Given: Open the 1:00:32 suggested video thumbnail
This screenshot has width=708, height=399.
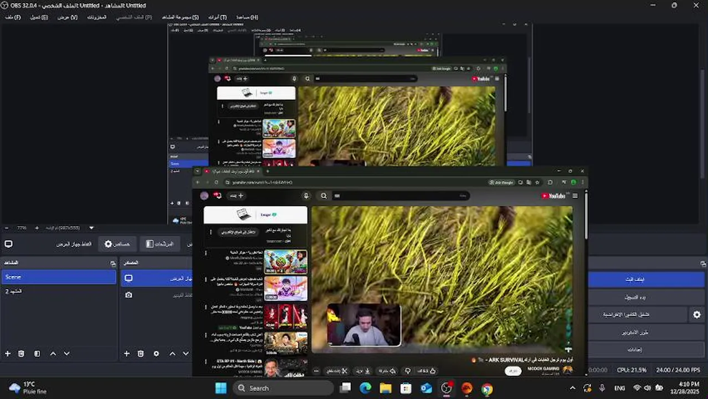Looking at the screenshot, I should coord(285,289).
